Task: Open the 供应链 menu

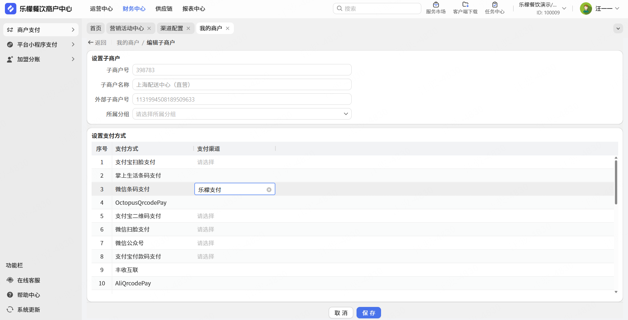Action: coord(164,9)
